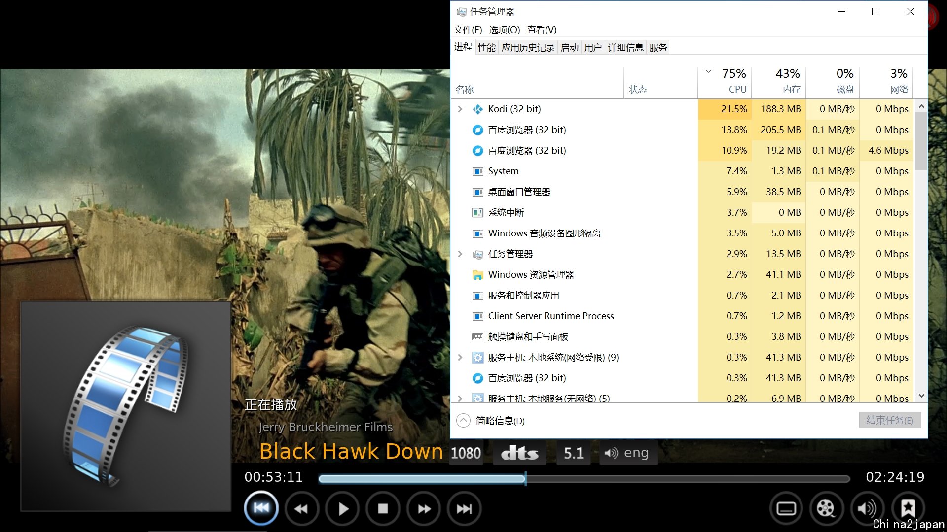Click the dts audio codec badge
Screen dimensions: 947x532
coord(520,453)
